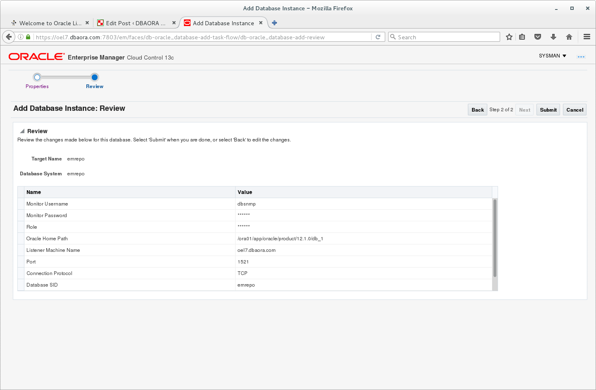Select the Add Database Instance tab

coord(224,23)
